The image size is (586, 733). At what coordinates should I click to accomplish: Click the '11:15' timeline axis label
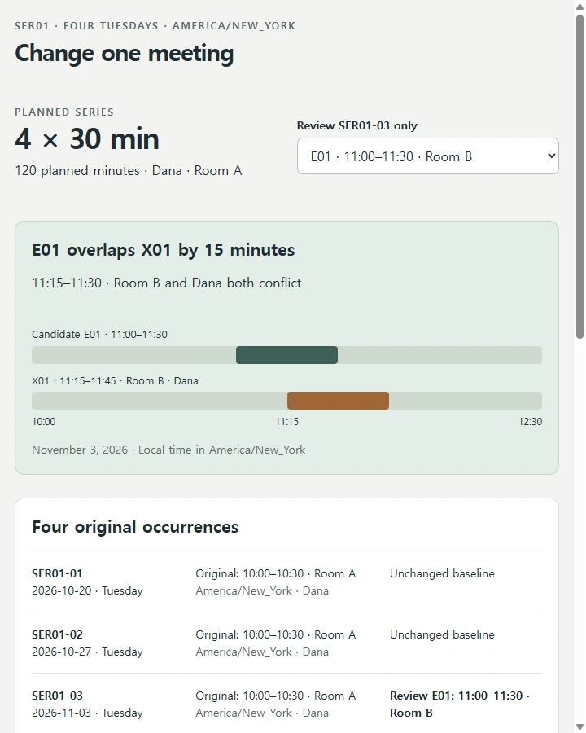pos(286,422)
